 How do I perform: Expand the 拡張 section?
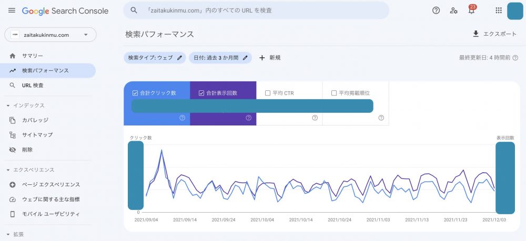(15, 234)
